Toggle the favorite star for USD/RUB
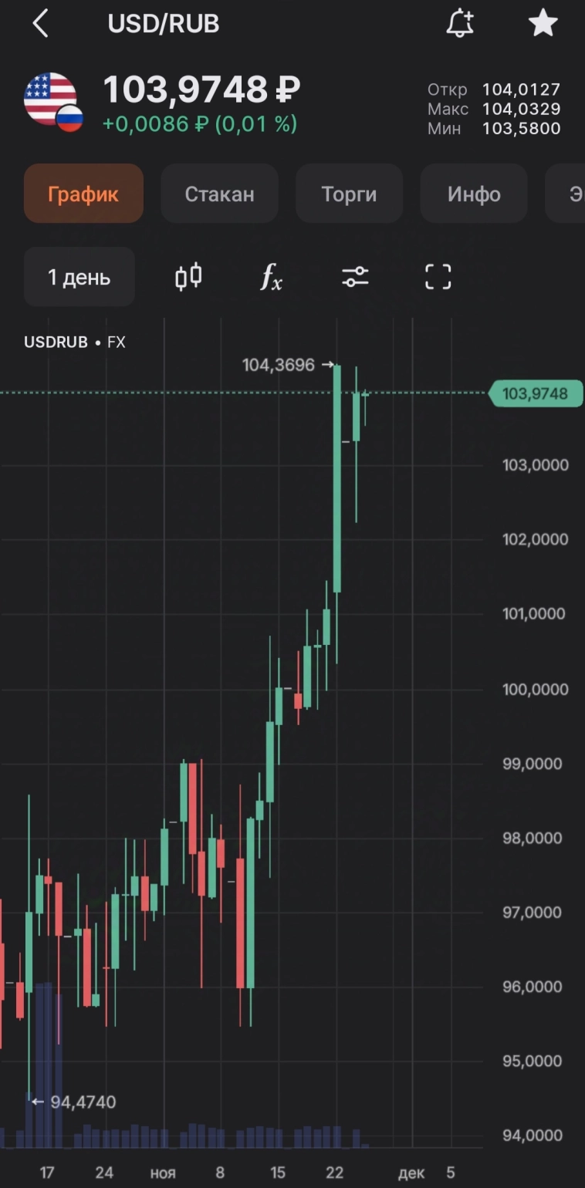This screenshot has width=585, height=1188. [543, 24]
